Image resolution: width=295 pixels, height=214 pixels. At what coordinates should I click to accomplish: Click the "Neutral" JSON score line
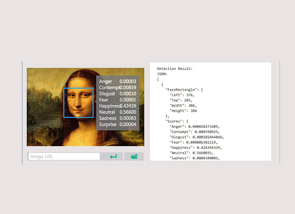click(191, 153)
